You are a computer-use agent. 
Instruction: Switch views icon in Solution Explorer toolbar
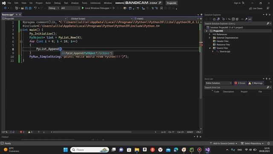[218, 19]
